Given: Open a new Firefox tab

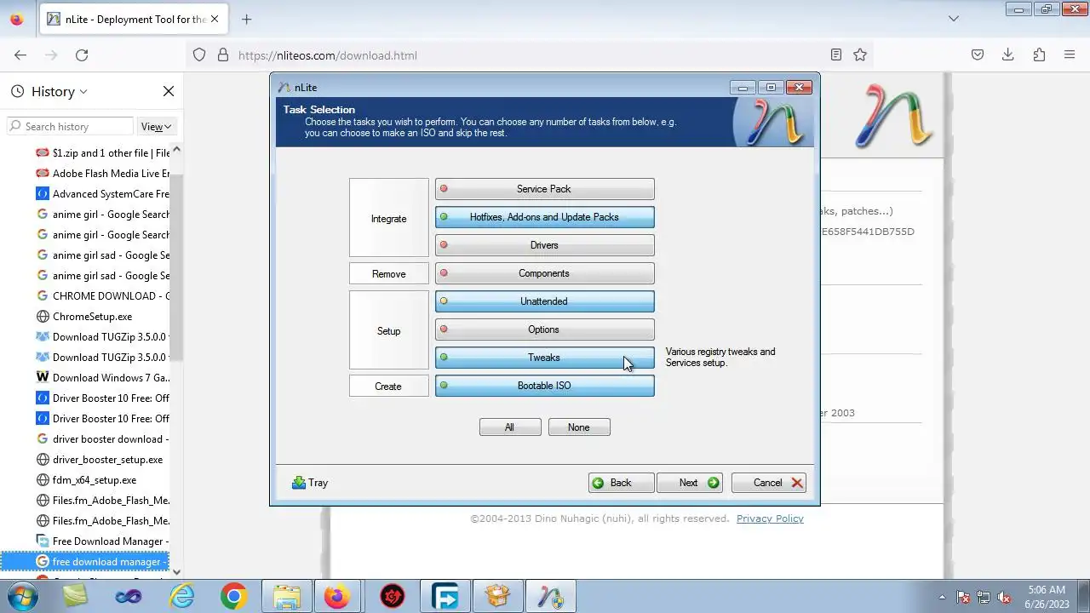Looking at the screenshot, I should 246,19.
